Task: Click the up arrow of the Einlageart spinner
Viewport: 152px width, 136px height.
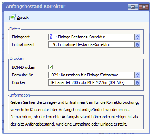Action: pos(137,36)
